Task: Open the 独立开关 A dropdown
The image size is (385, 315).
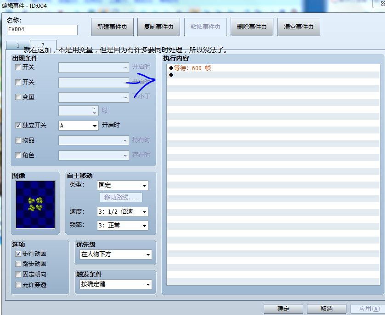Action: coord(79,126)
